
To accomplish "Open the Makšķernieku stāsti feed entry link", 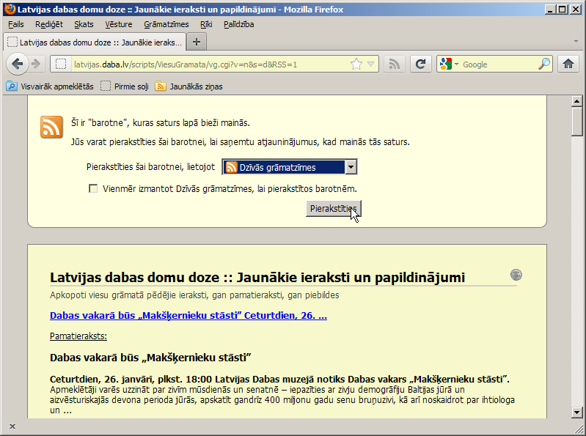I will (x=188, y=315).
